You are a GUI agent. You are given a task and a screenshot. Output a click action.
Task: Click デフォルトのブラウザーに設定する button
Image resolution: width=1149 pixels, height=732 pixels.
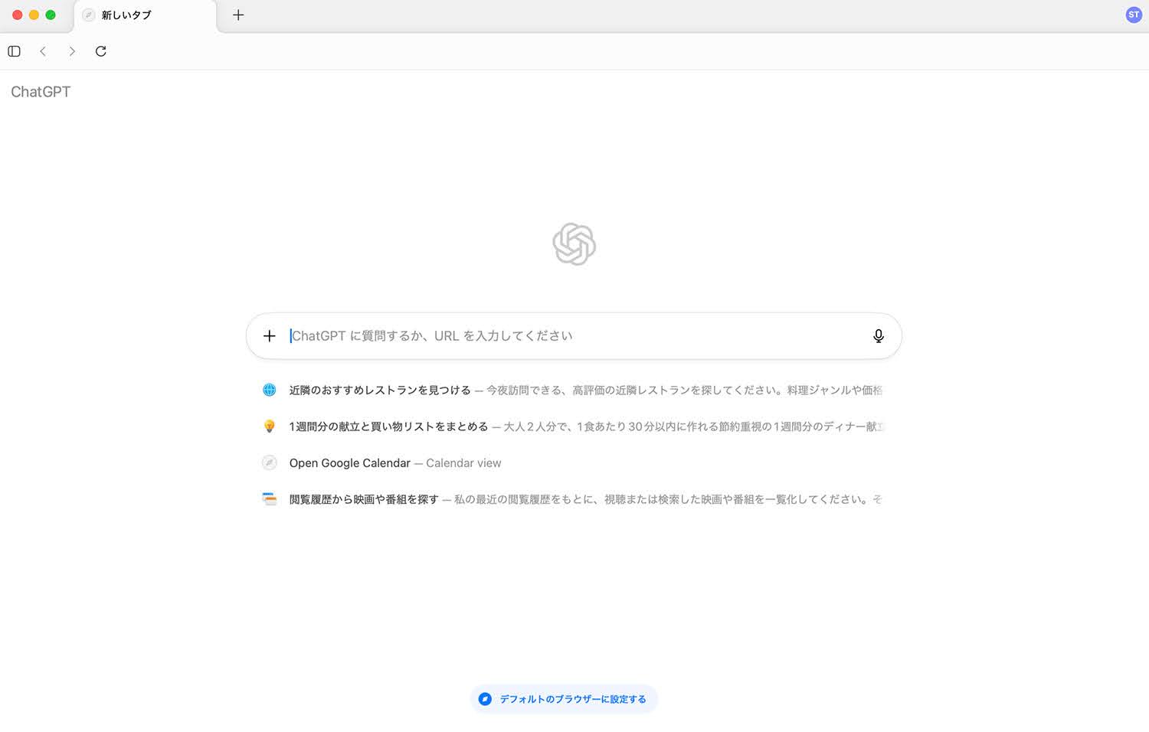(564, 699)
